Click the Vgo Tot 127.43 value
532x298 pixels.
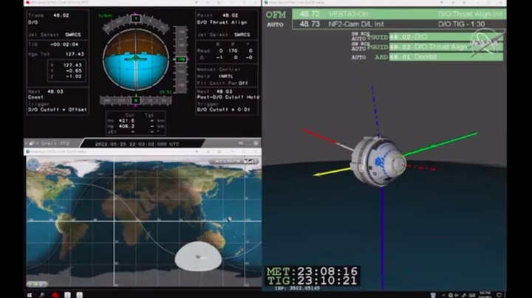[x=75, y=54]
